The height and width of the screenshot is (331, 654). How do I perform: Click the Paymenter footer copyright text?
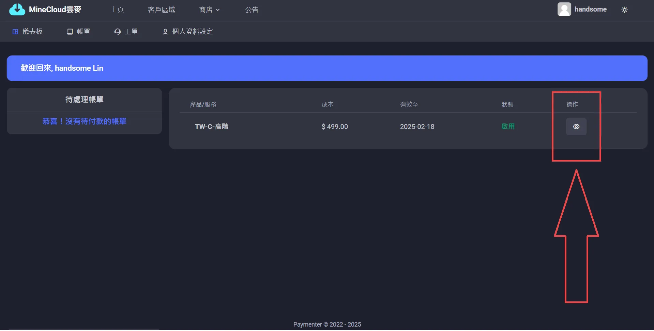pos(327,325)
